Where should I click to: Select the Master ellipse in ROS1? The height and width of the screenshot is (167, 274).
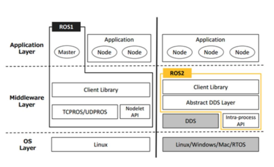click(67, 52)
